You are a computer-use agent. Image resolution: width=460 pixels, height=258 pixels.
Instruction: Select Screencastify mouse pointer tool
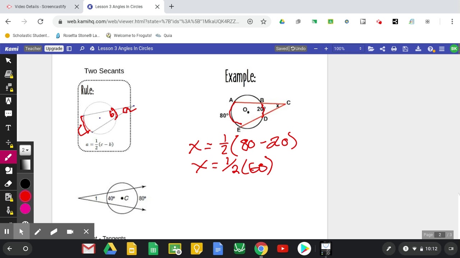coord(21,231)
